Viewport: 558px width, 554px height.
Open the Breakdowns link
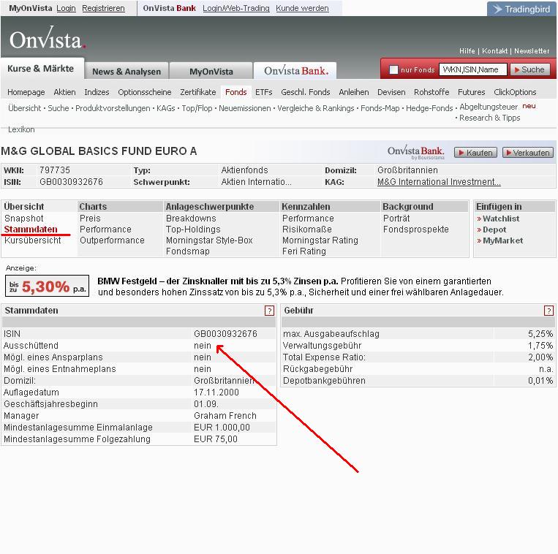(191, 219)
